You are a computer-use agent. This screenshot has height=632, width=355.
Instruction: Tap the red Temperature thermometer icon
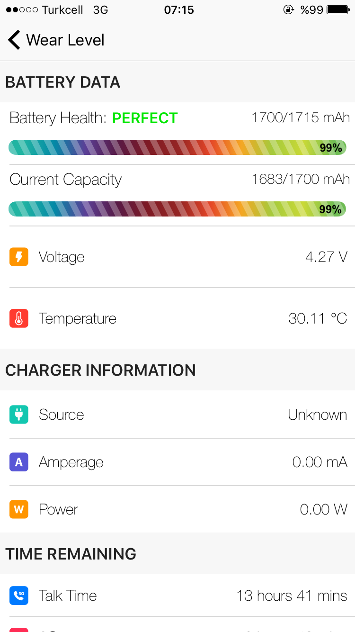click(19, 319)
